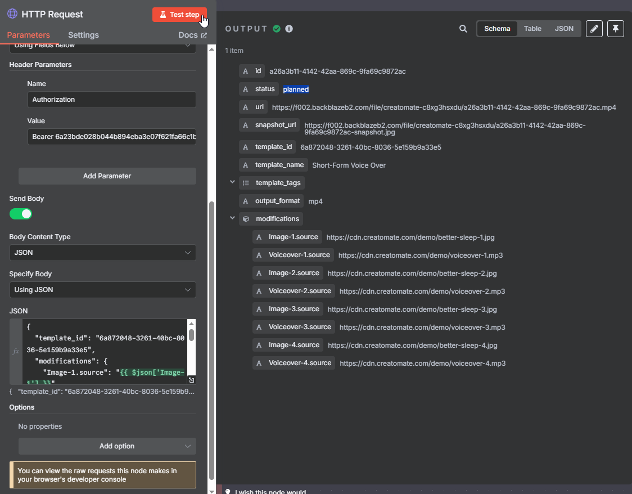Open the Body Content Type dropdown
632x494 pixels.
coord(102,253)
